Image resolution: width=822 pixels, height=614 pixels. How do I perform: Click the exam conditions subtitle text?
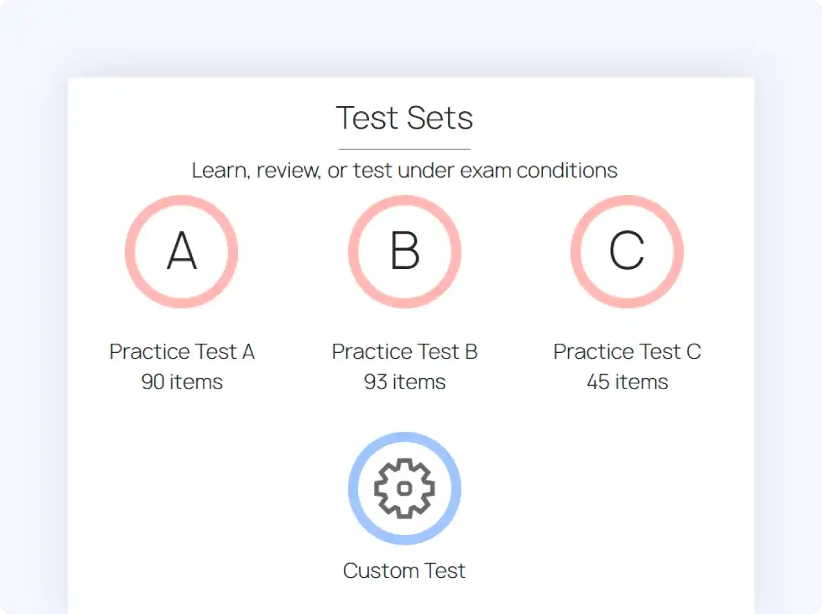tap(405, 170)
